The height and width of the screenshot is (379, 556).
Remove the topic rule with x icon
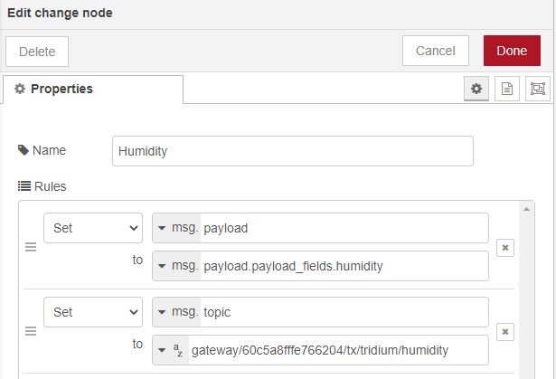[x=505, y=331]
